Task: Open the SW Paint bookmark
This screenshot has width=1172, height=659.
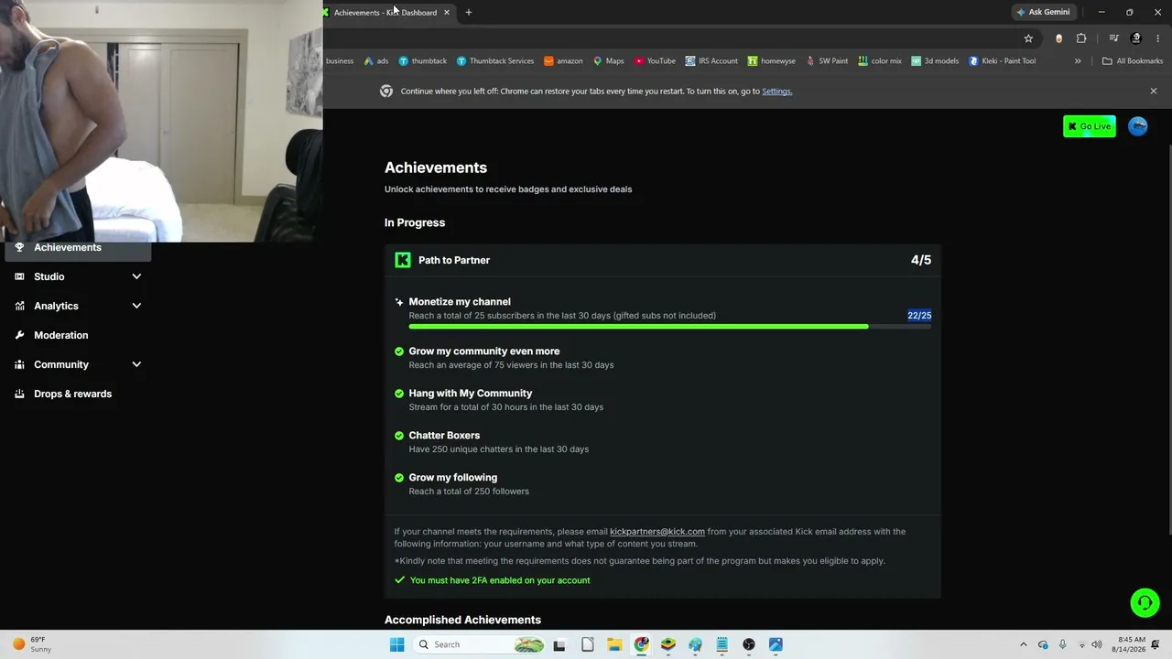Action: (827, 60)
